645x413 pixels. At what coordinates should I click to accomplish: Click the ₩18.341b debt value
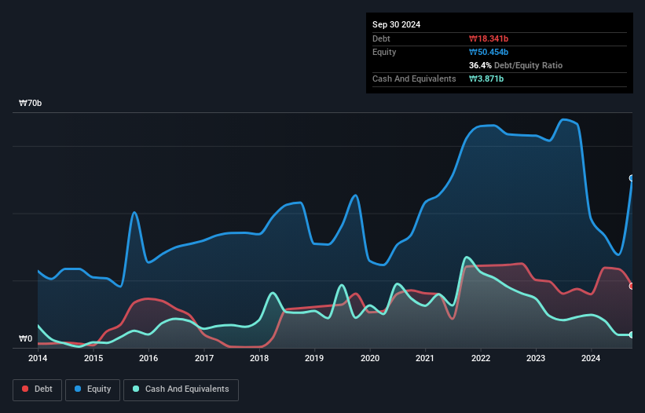pyautogui.click(x=489, y=38)
